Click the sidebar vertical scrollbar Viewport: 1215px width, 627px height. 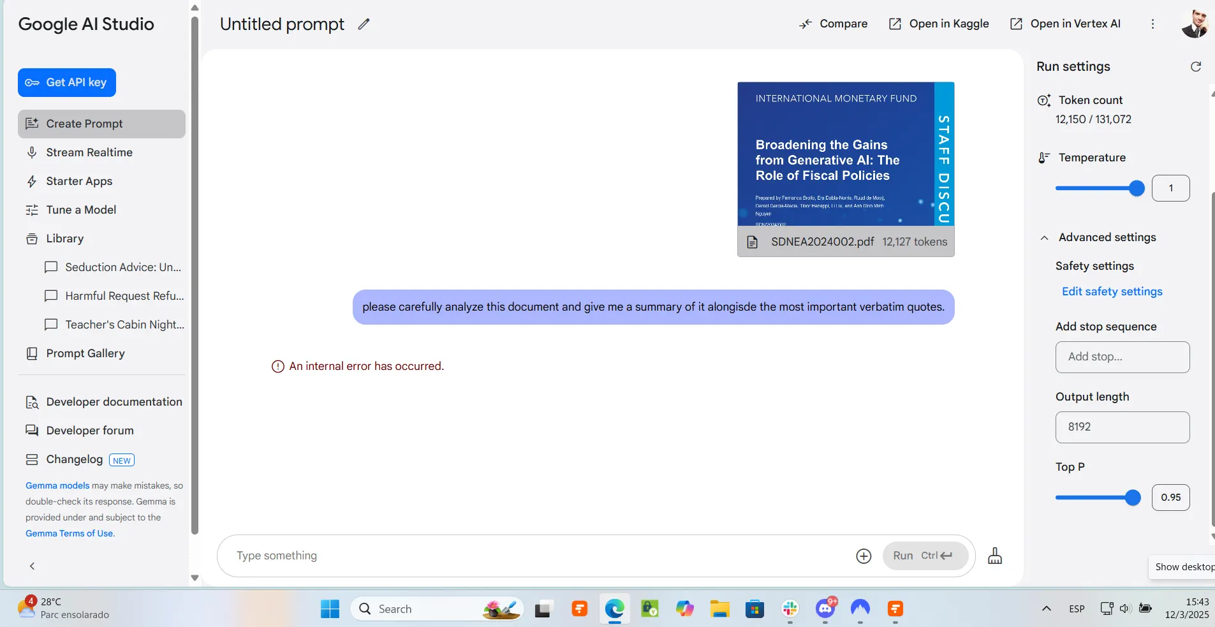[x=195, y=274]
